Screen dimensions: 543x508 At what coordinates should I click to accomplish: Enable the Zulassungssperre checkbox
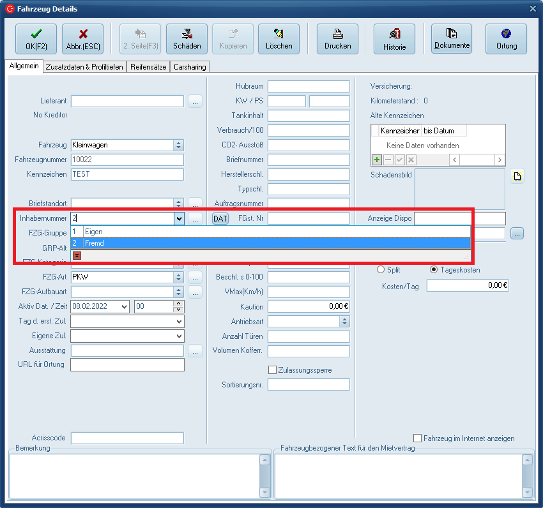273,370
